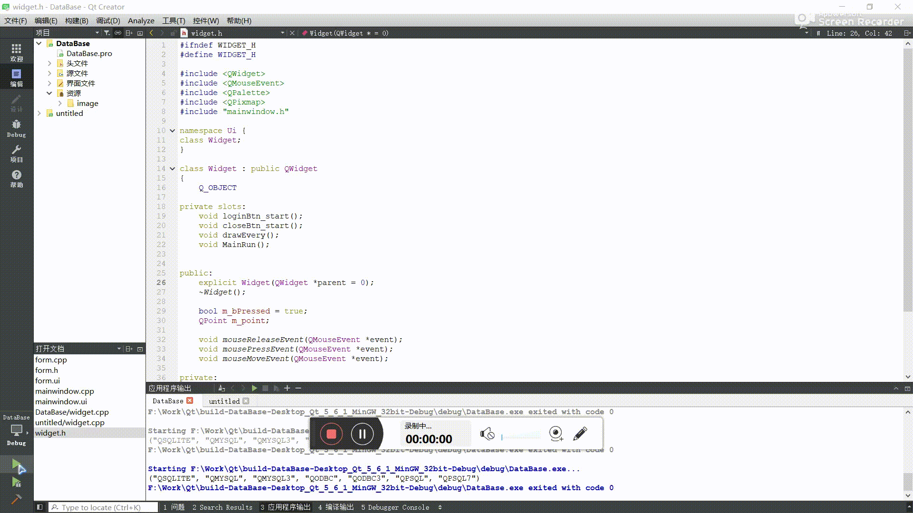Screen dimensions: 913x513
Task: Expand the image resource folder
Action: [60, 103]
